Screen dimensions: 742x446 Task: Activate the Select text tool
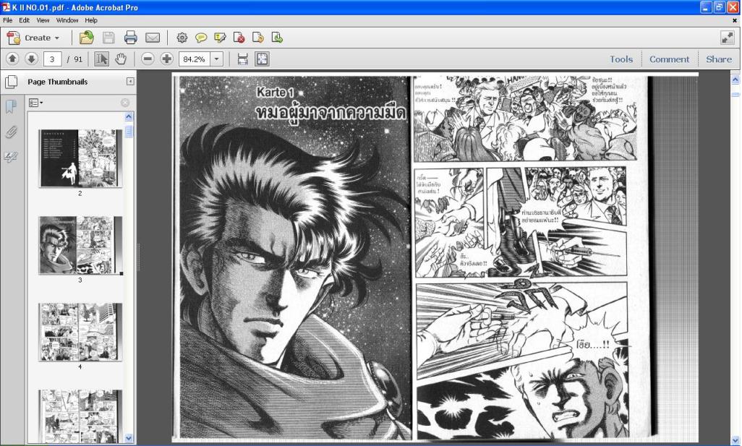click(101, 59)
